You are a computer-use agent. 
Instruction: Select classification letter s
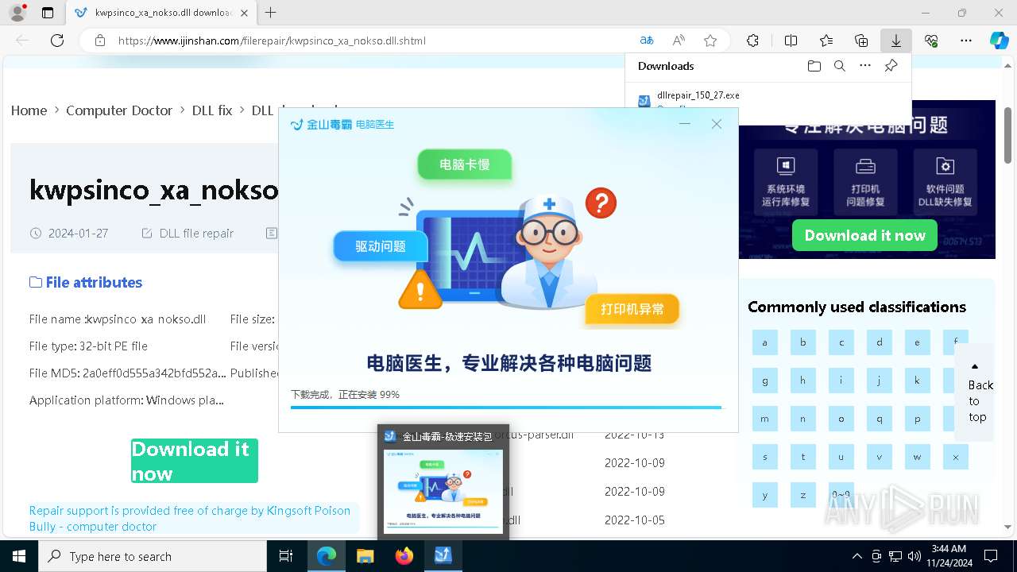point(764,457)
